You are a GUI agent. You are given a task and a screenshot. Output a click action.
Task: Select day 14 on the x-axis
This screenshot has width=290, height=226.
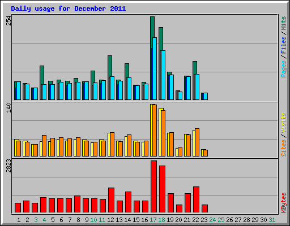coord(127,220)
